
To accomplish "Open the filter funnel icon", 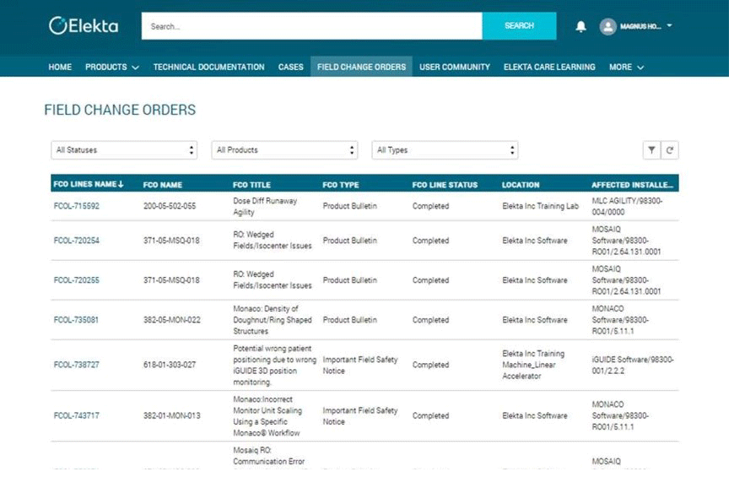I will tap(651, 150).
